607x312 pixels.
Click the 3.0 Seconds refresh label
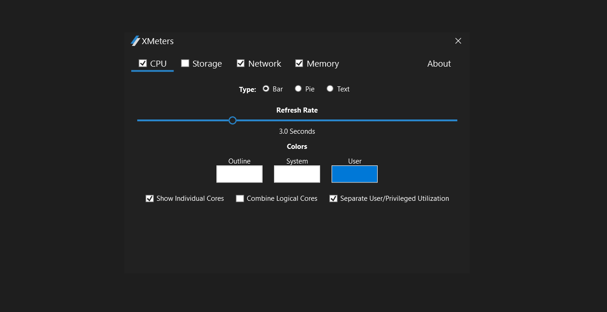tap(297, 131)
